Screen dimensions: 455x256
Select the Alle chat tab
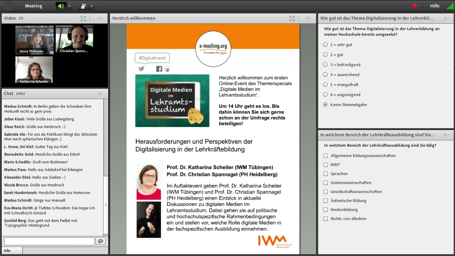[x=12, y=251]
